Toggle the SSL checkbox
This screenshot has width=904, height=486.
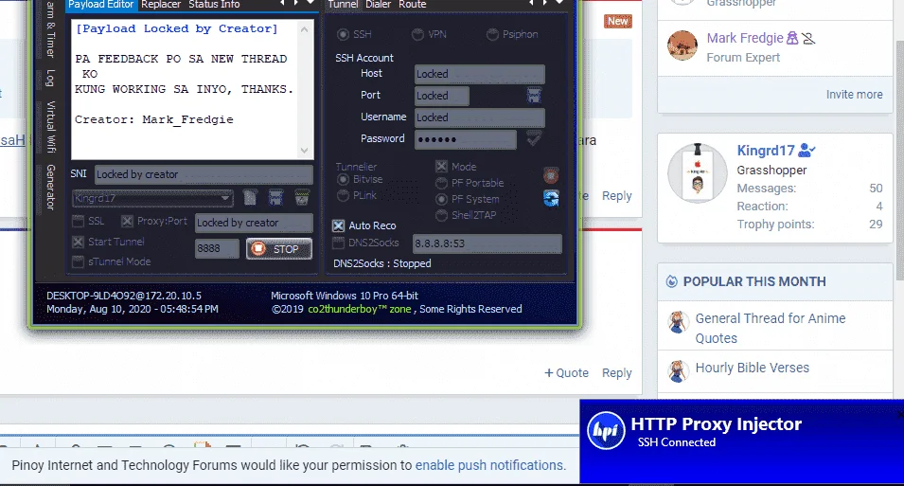pyautogui.click(x=78, y=221)
